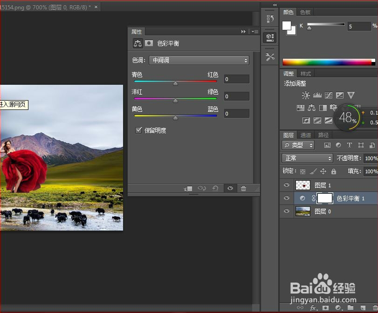Viewport: 378px width, 313px height.
Task: Add a Hue/Saturation adjustment
Action: coord(300,108)
